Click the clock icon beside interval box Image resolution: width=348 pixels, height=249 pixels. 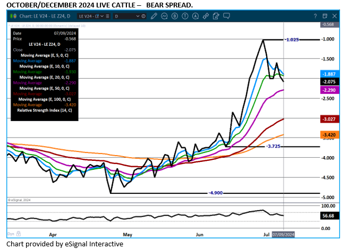(x=143, y=16)
